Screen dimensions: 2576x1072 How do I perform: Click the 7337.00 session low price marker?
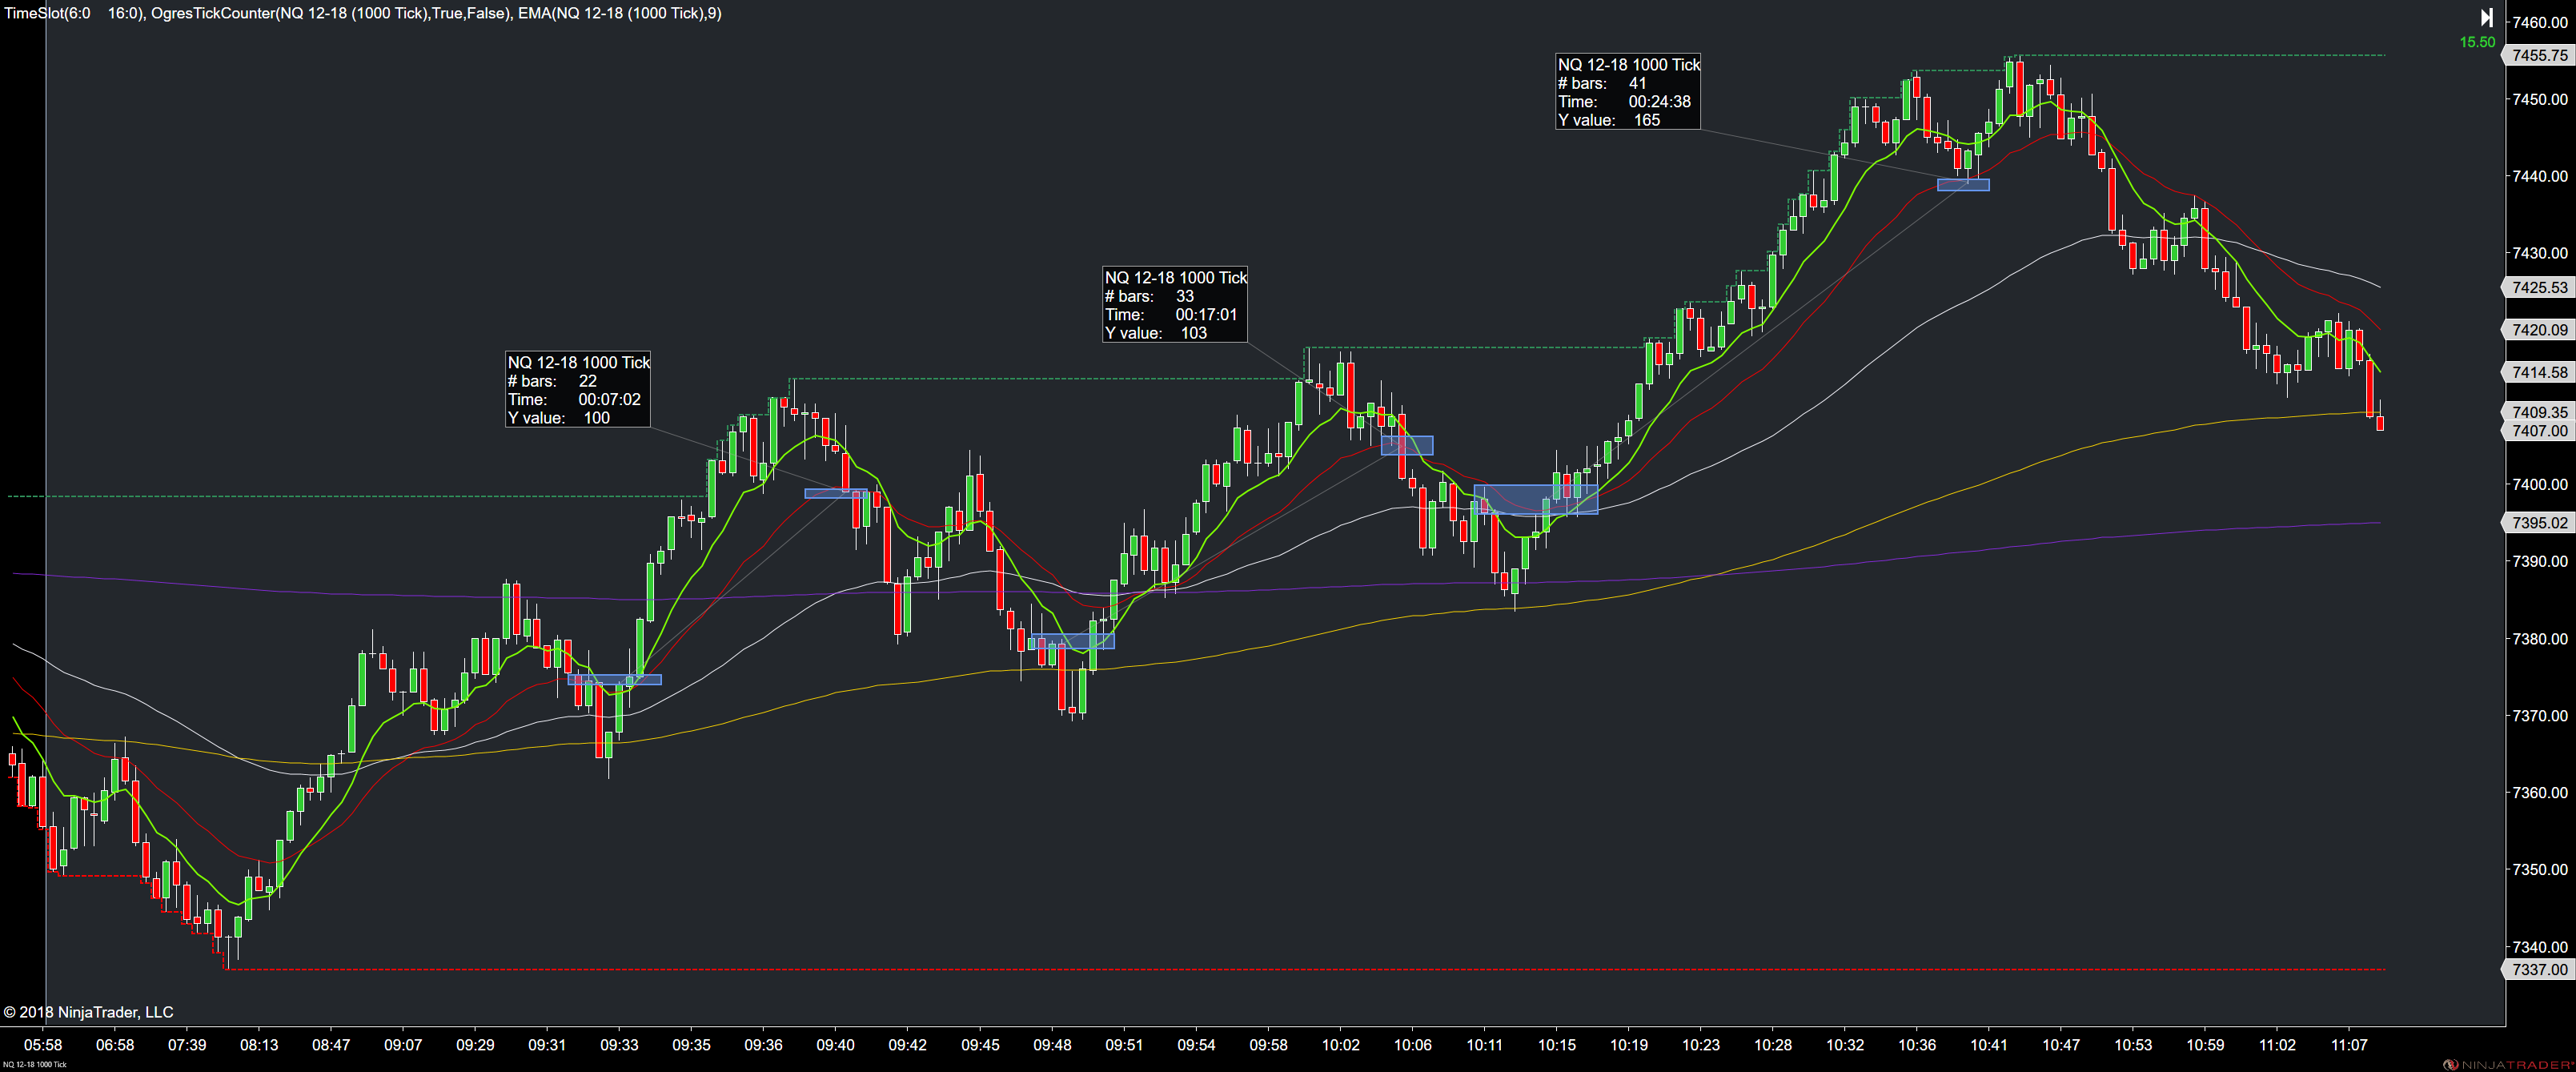pos(2539,970)
